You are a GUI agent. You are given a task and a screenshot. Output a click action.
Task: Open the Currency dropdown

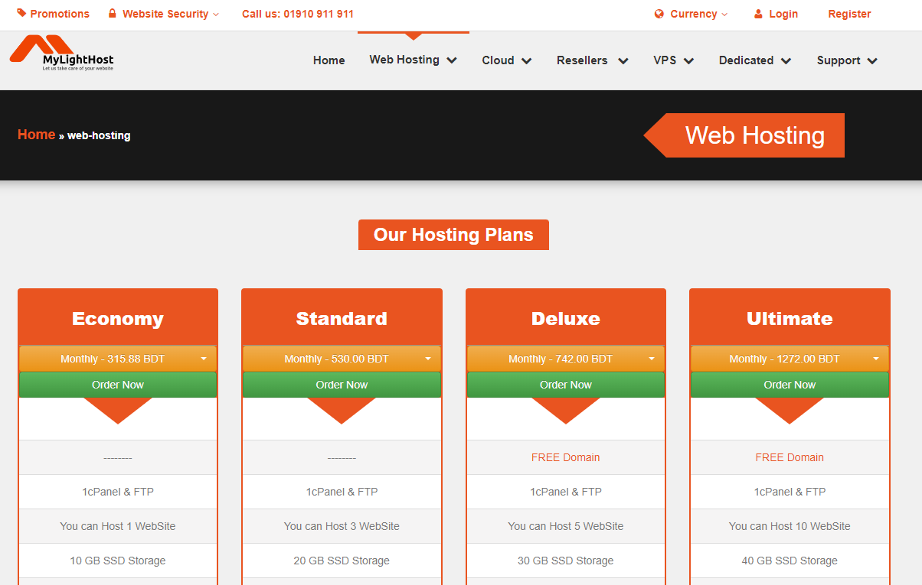pyautogui.click(x=699, y=14)
